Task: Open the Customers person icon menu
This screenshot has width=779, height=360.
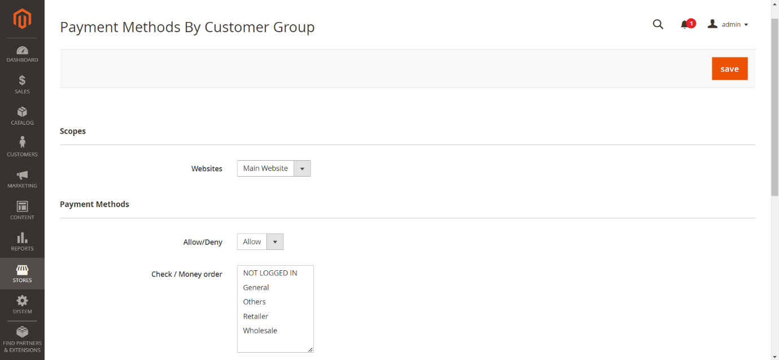Action: tap(22, 147)
